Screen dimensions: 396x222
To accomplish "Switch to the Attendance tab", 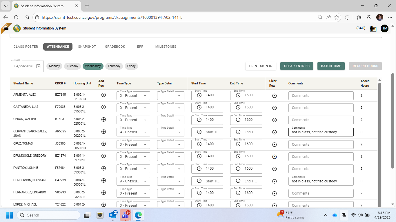I will [x=58, y=47].
